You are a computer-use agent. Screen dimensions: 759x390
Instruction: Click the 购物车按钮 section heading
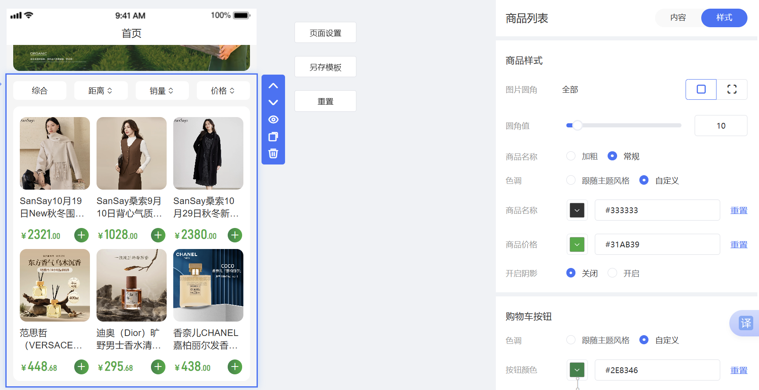(529, 316)
